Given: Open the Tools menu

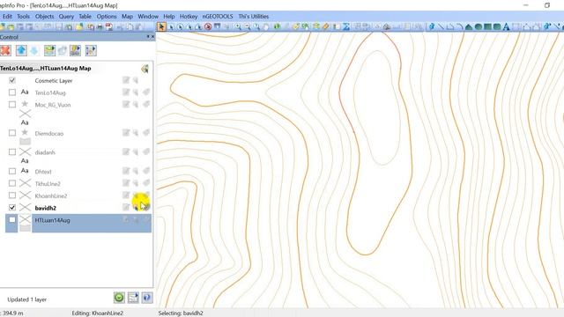Looking at the screenshot, I should (23, 16).
